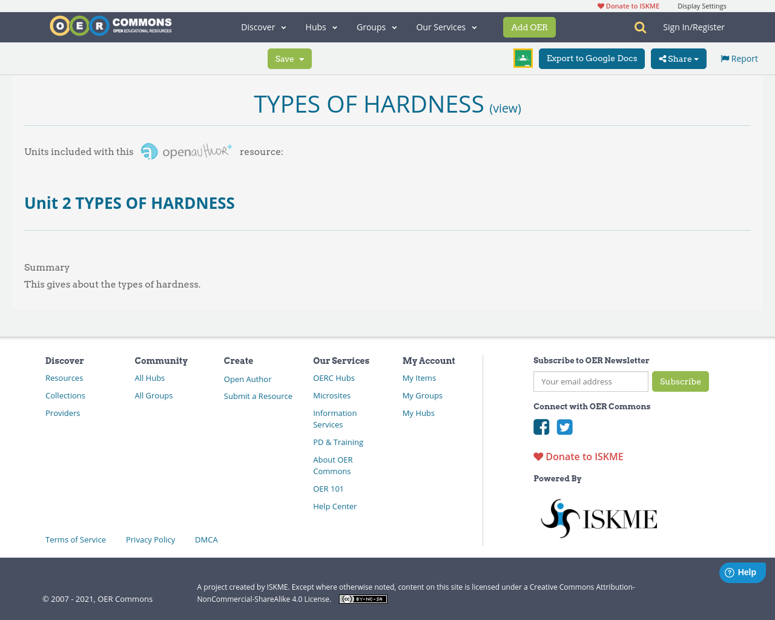Screen dimensions: 775x620
Task: Click the ISKME logo in the footer
Action: 598,517
